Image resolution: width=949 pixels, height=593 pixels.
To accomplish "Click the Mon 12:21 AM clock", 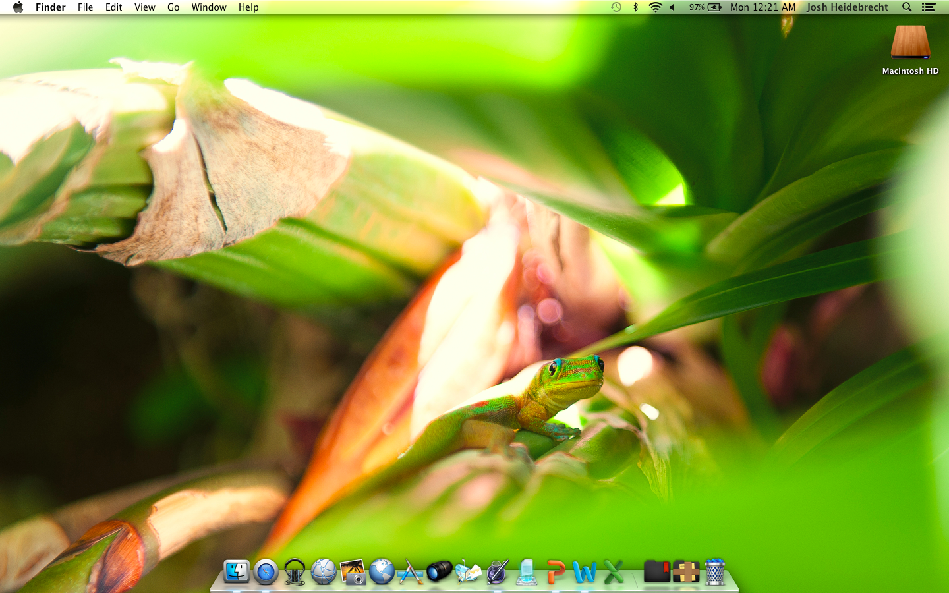I will click(762, 7).
